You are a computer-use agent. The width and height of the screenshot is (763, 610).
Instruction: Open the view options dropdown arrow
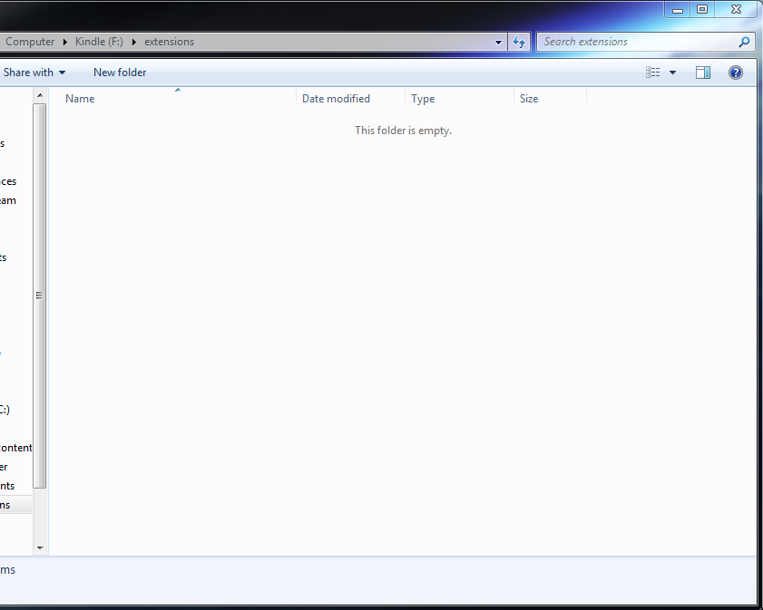click(x=672, y=73)
